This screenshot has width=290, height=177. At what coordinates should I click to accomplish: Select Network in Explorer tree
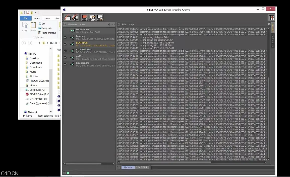coord(33,112)
